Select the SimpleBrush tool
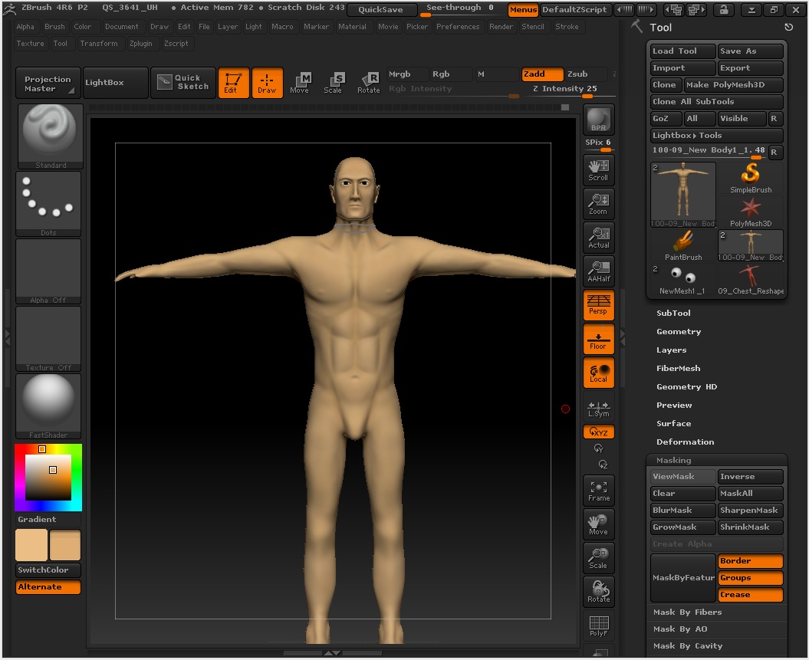The height and width of the screenshot is (660, 809). click(751, 178)
